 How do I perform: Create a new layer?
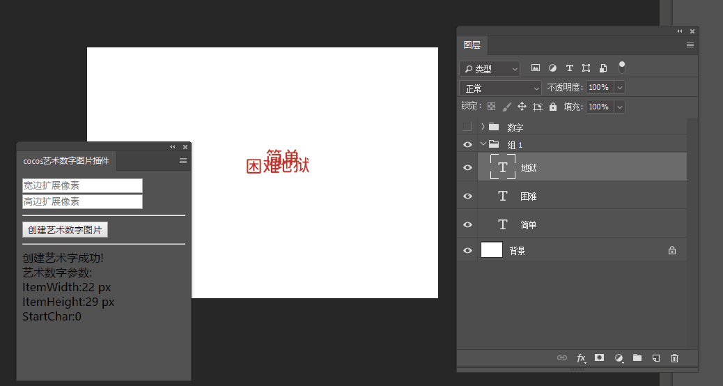(x=655, y=358)
